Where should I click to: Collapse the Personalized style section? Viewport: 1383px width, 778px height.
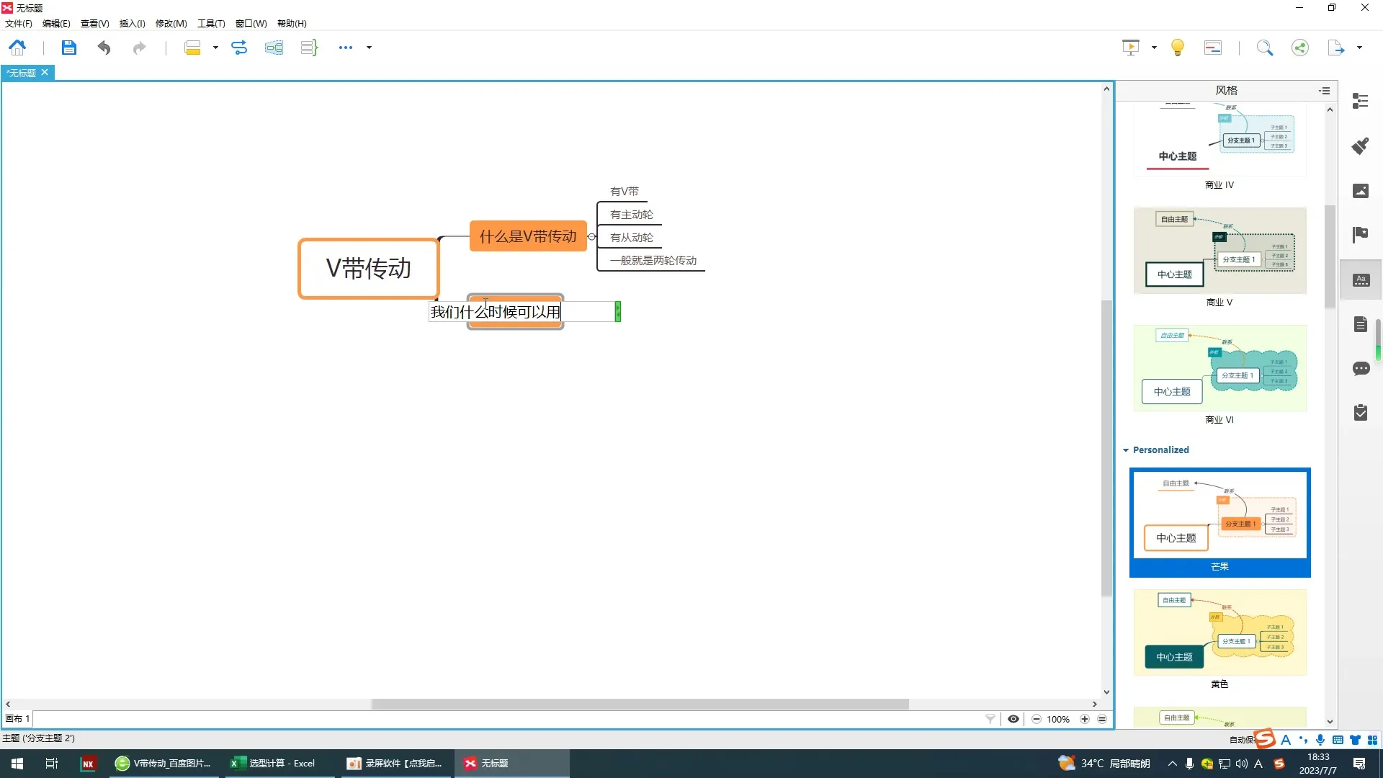1126,450
